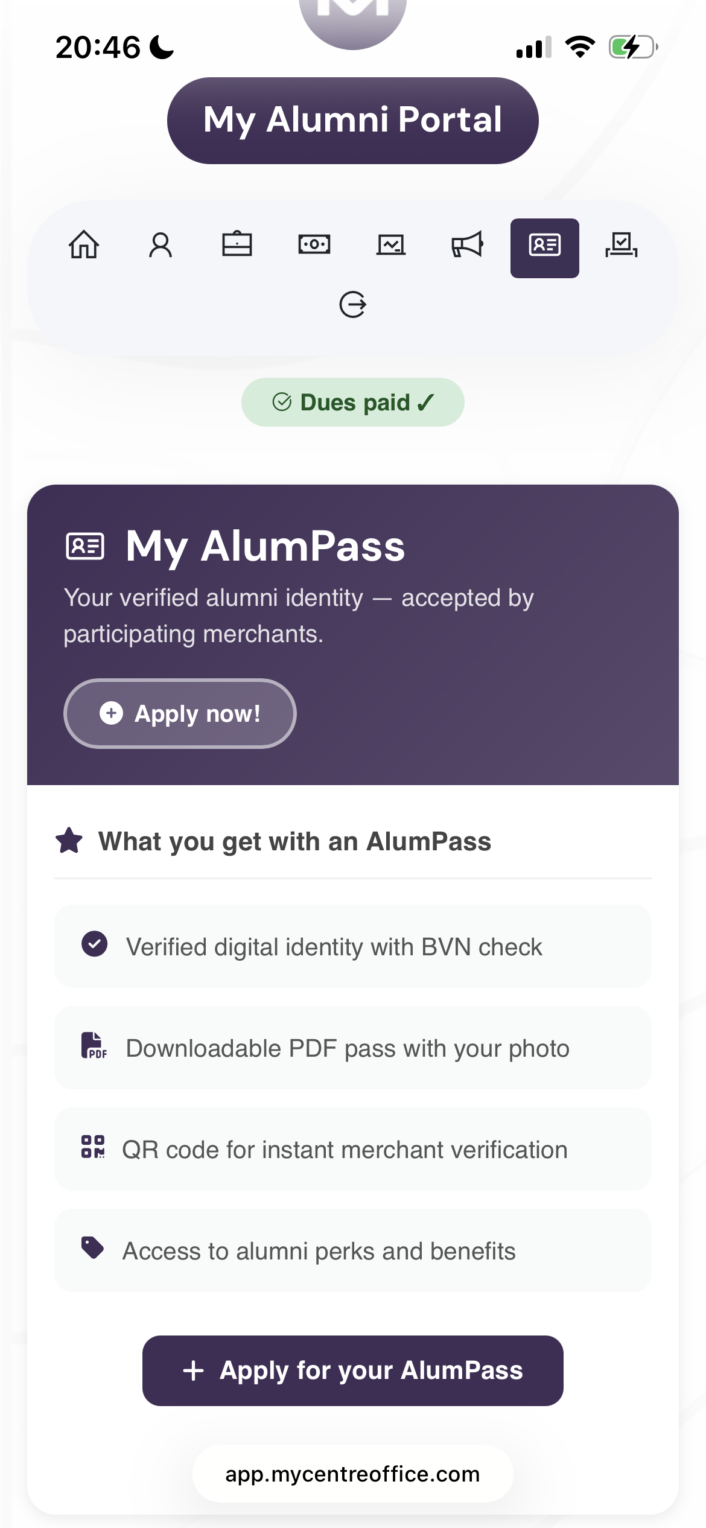Navigate to the home screen icon

84,245
